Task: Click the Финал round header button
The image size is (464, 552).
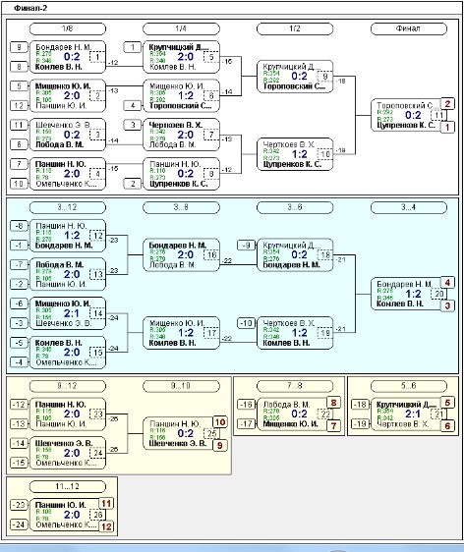Action: 408,28
